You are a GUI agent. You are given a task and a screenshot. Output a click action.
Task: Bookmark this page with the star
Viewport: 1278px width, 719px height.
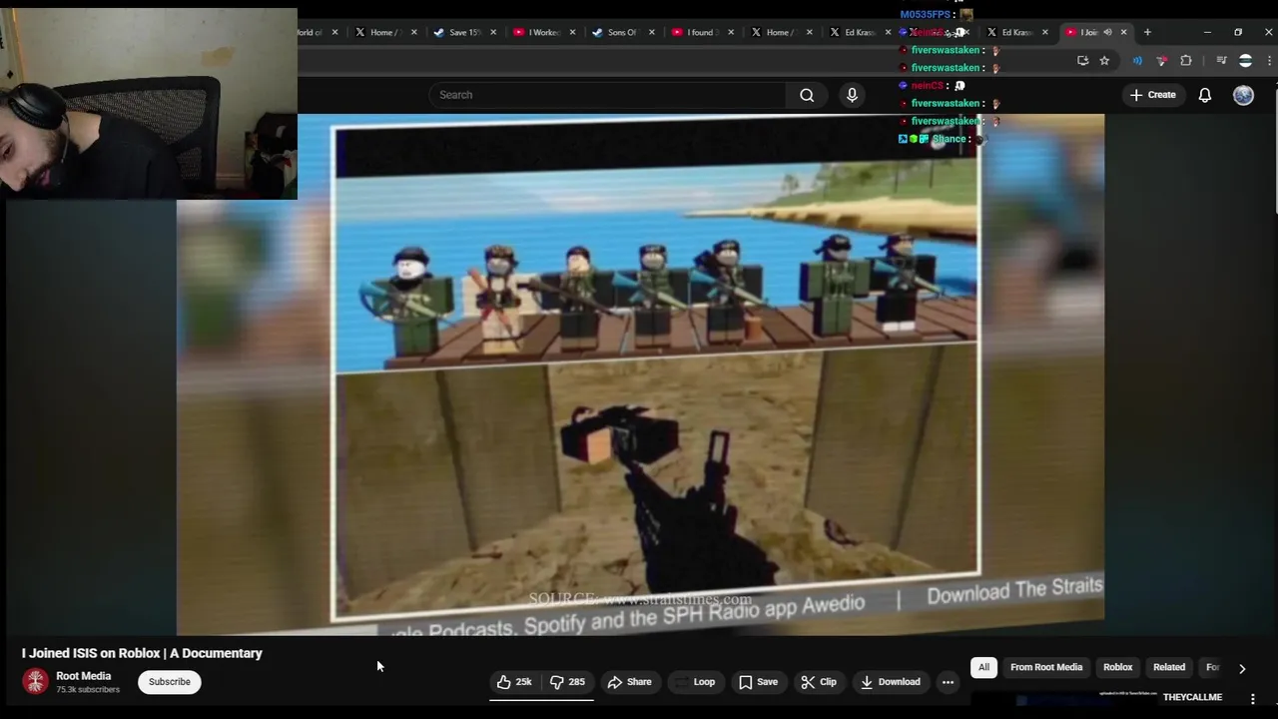click(1104, 61)
